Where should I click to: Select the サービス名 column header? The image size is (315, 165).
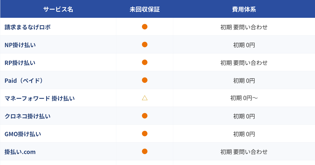[x=58, y=9]
